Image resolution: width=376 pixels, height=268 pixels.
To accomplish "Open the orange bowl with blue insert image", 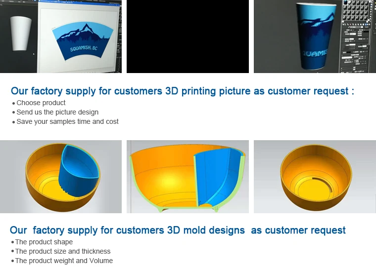I will [x=61, y=177].
